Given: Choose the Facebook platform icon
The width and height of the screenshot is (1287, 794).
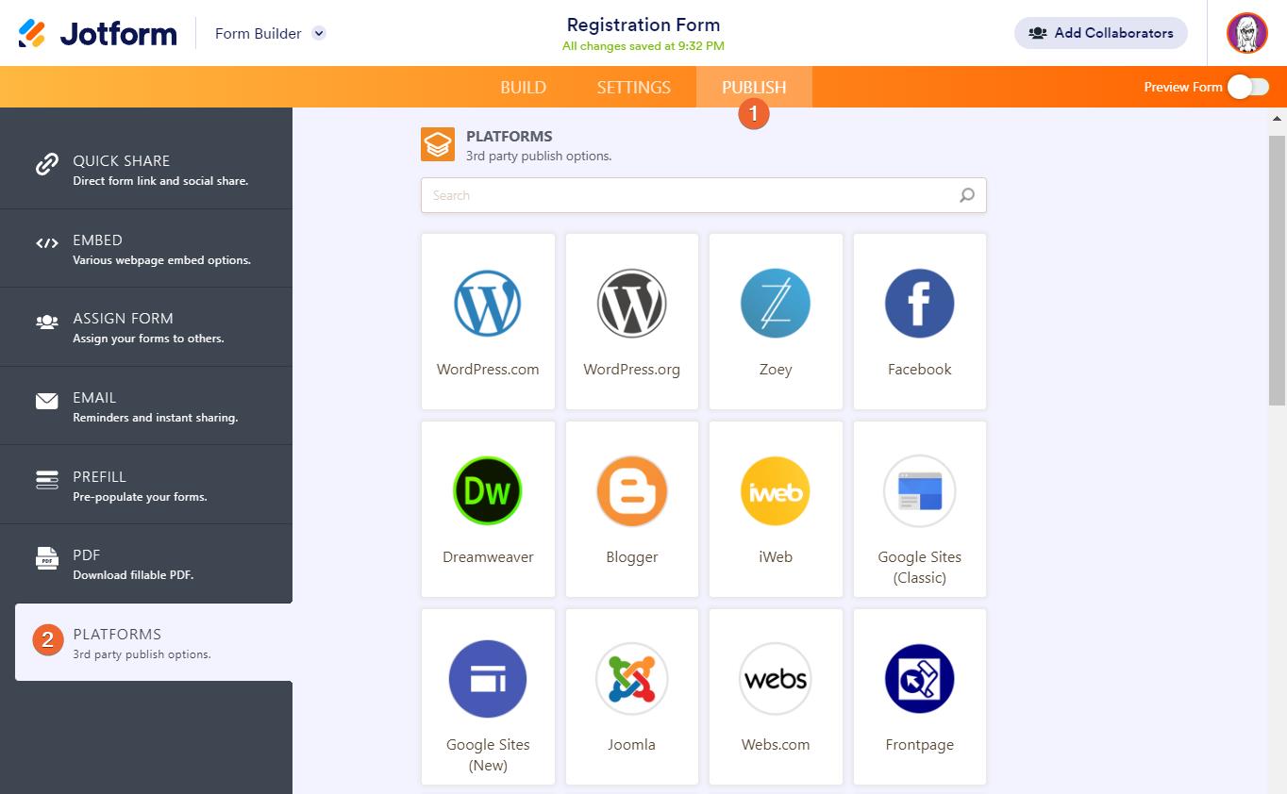Looking at the screenshot, I should tap(920, 304).
